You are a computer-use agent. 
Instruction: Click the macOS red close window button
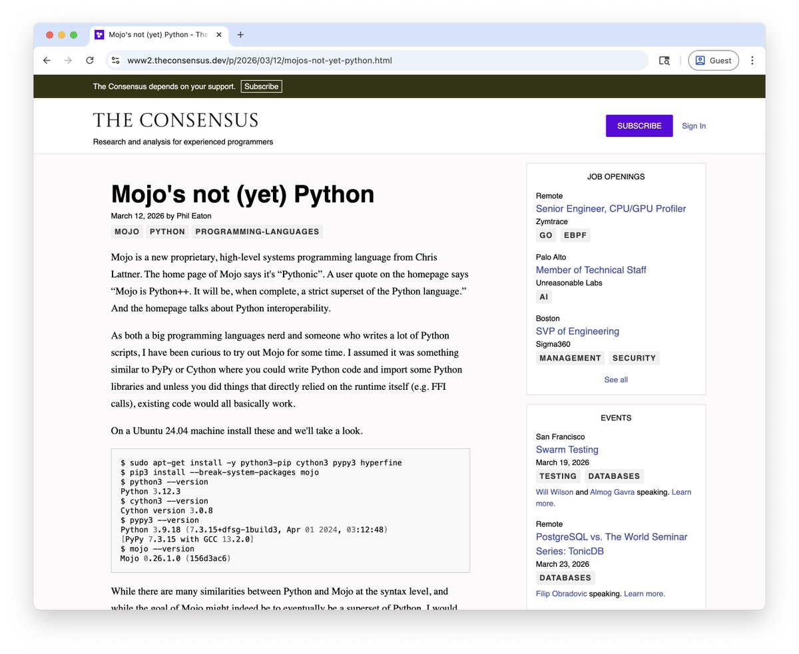tap(50, 35)
